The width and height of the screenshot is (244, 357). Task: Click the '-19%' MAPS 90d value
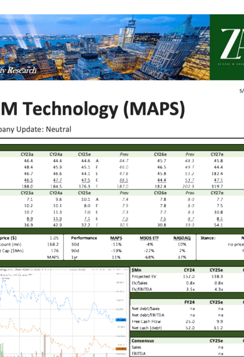coord(116,251)
